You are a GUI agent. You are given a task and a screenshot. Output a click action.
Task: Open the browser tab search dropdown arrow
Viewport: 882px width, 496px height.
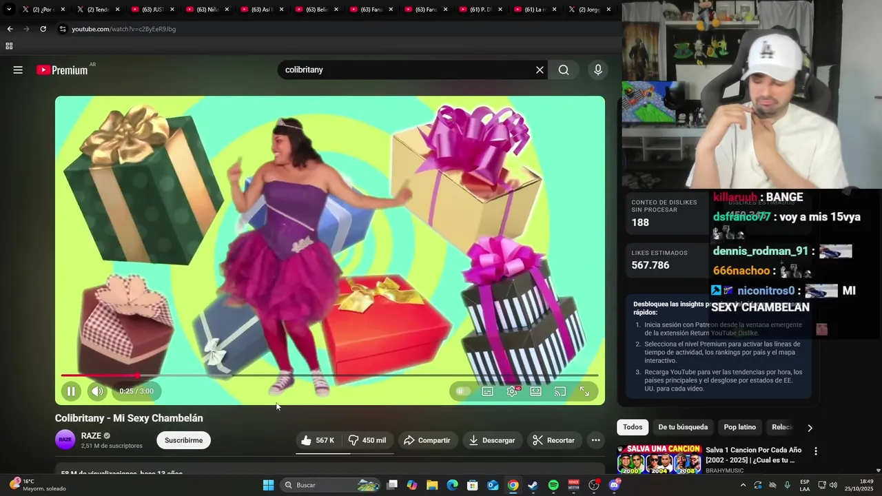pyautogui.click(x=9, y=10)
